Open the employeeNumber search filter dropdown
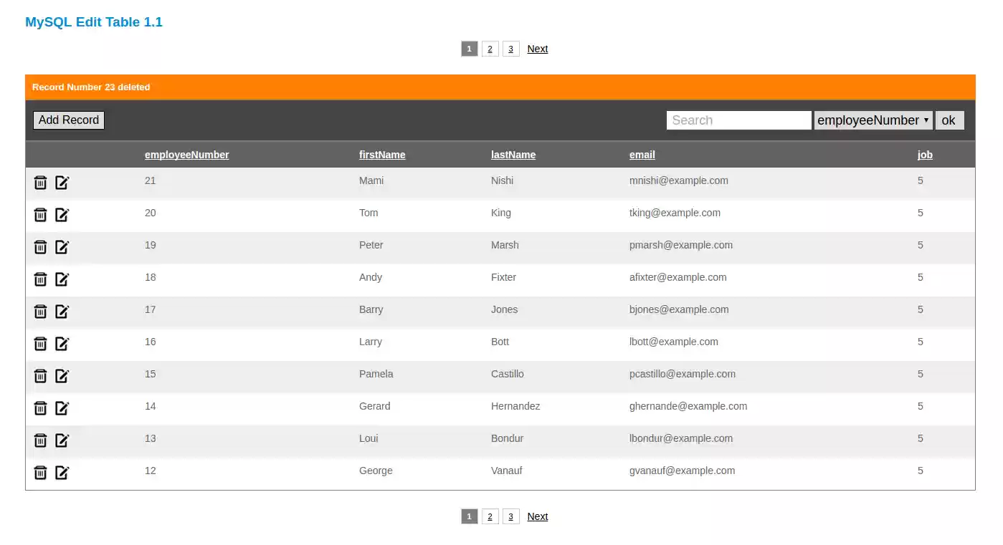The width and height of the screenshot is (1003, 545). [873, 120]
